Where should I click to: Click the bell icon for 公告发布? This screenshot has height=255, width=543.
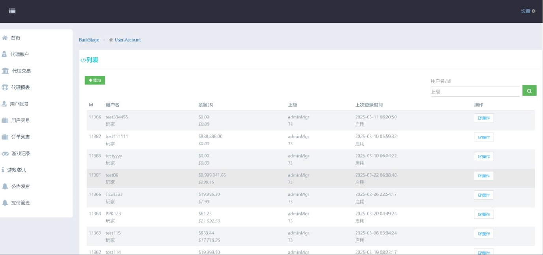(x=5, y=186)
